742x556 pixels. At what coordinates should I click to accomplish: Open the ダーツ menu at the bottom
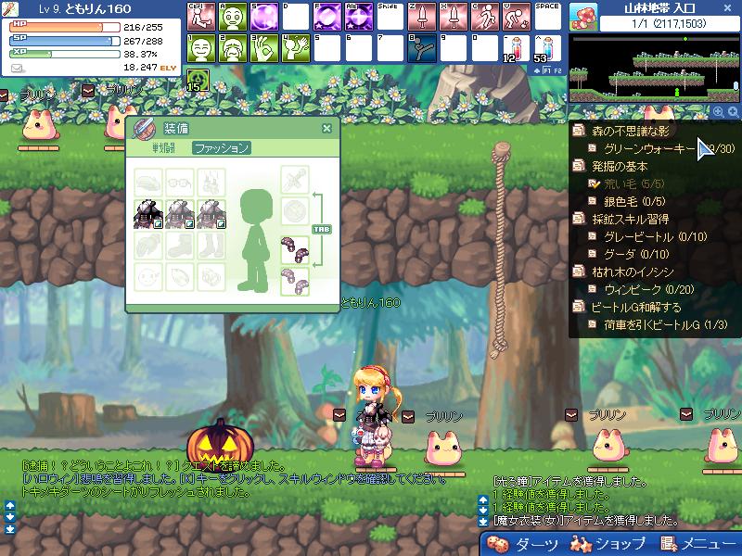click(522, 544)
